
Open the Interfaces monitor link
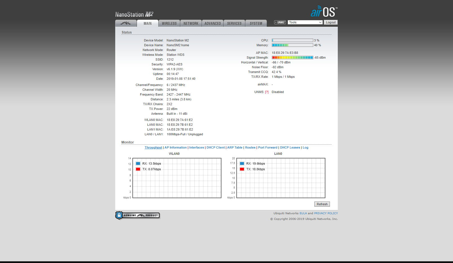tap(197, 147)
